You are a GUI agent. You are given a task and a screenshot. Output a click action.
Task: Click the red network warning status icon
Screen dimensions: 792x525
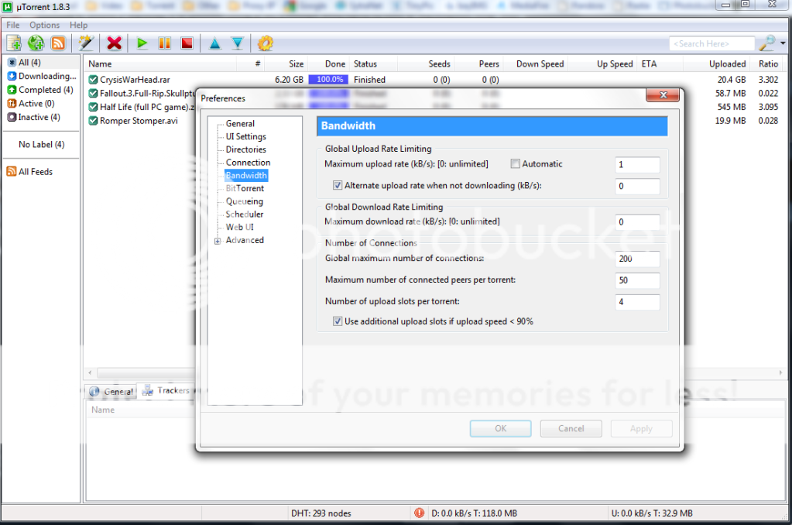point(419,513)
